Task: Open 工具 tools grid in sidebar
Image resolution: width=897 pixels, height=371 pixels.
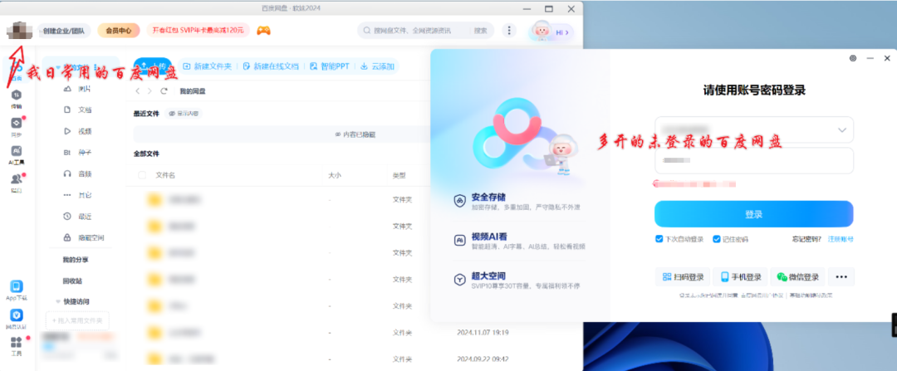Action: coord(16,346)
